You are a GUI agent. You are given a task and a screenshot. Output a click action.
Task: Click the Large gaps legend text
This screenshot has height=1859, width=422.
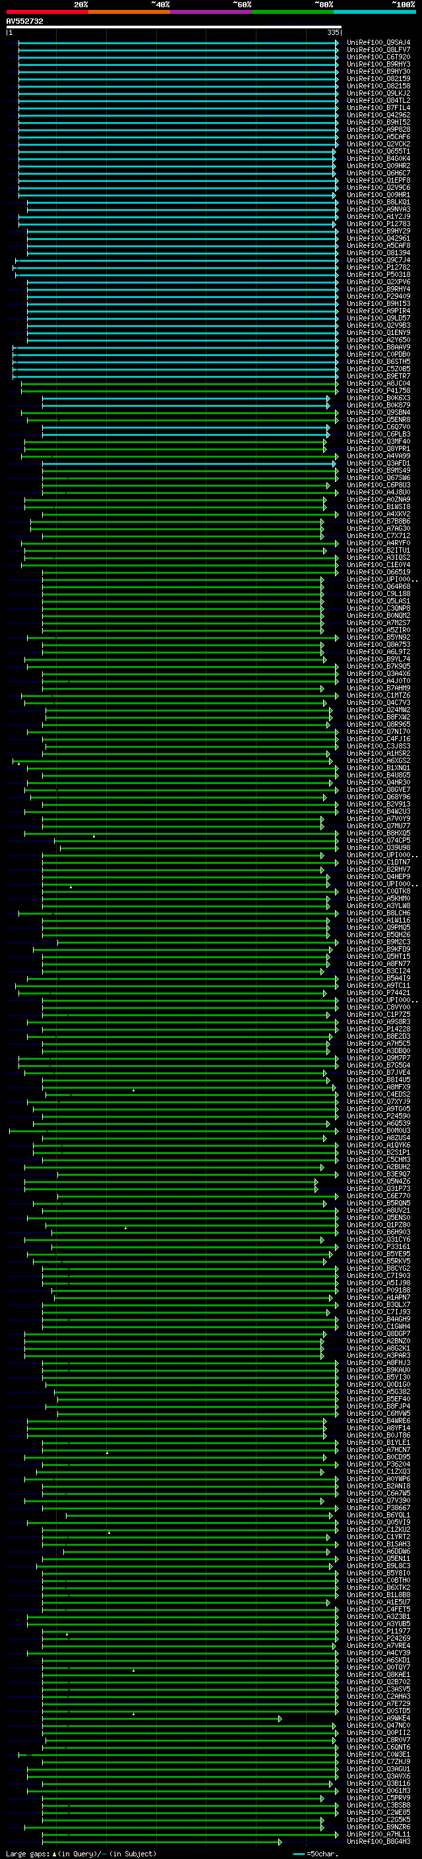(81, 1853)
